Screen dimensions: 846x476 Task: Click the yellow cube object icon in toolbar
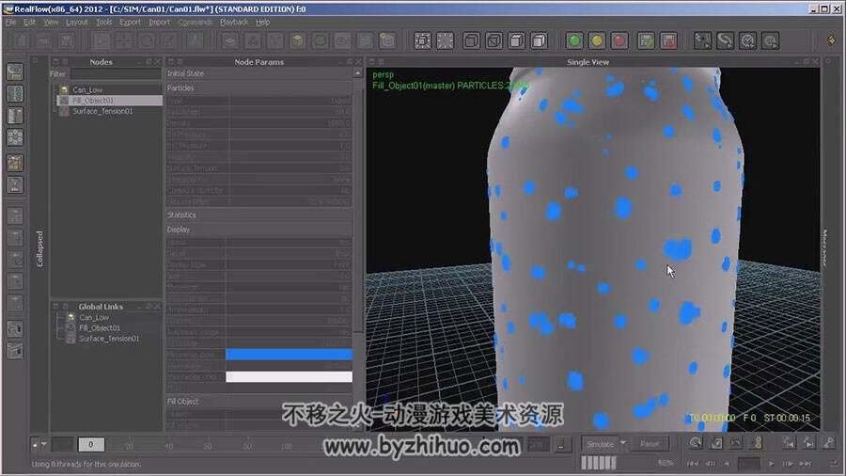[297, 40]
